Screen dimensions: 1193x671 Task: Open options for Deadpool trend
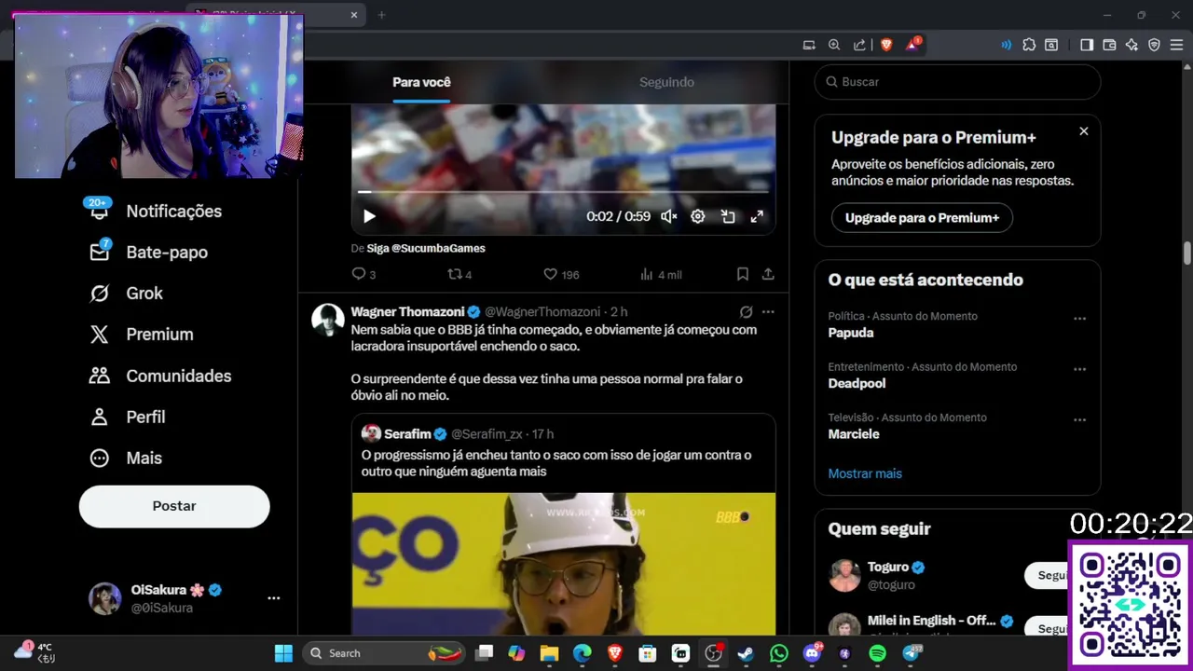1079,369
